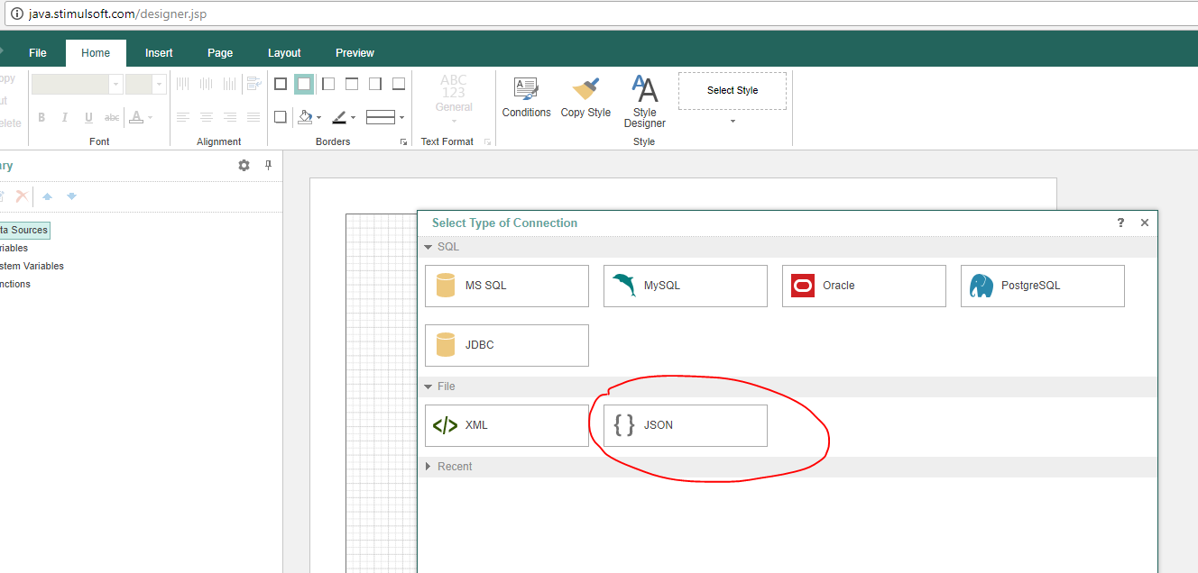Viewport: 1198px width, 573px height.
Task: Open the Insert ribbon tab
Action: [159, 53]
